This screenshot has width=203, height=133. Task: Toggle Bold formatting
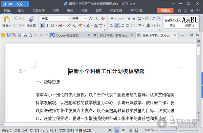point(42,25)
